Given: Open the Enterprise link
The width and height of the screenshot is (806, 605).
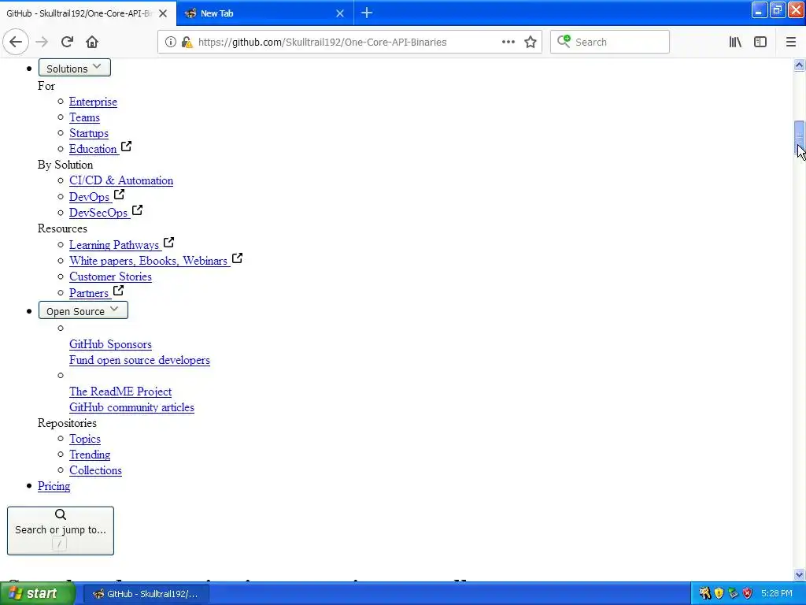Looking at the screenshot, I should click(93, 102).
